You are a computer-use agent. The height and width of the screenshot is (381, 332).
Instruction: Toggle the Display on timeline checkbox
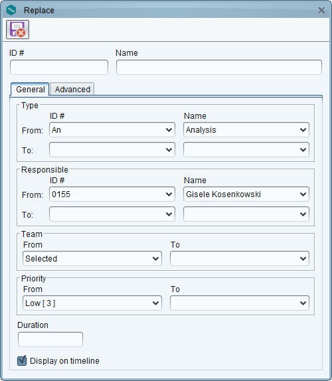[x=22, y=360]
